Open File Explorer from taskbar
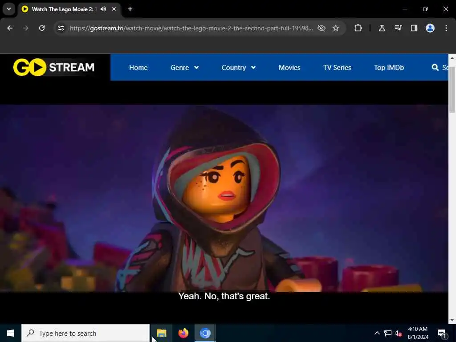Viewport: 456px width, 342px height. (x=161, y=333)
